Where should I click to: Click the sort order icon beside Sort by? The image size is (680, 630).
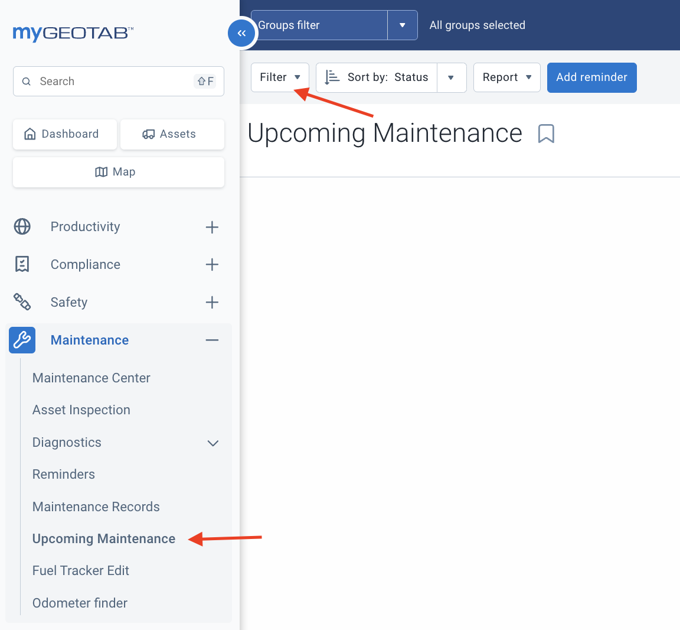[x=332, y=77]
